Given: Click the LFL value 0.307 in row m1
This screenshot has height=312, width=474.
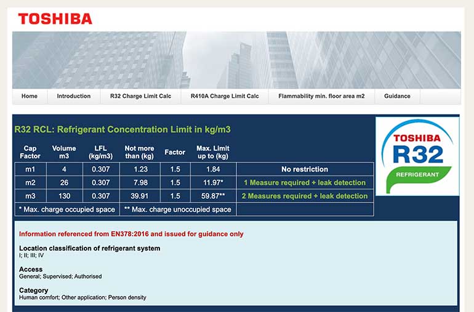Looking at the screenshot, I should (101, 169).
